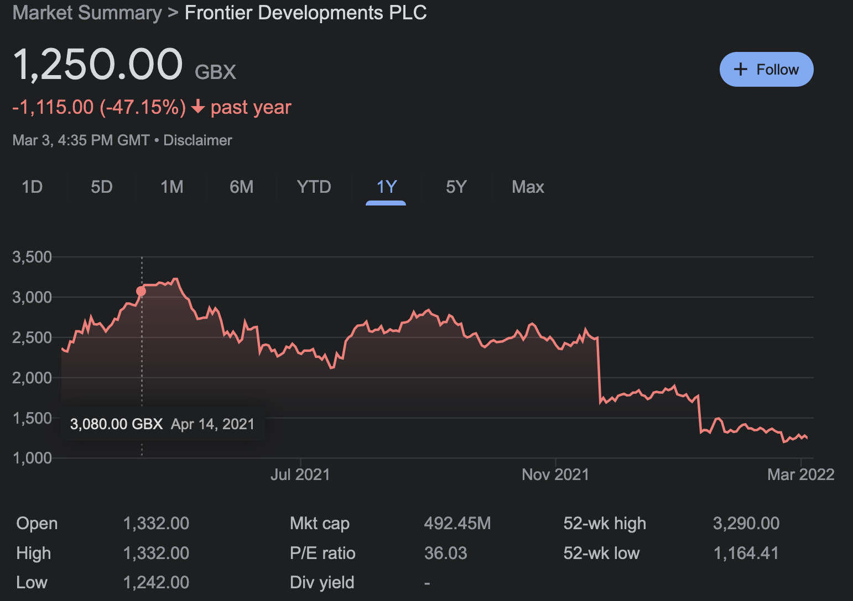This screenshot has width=853, height=601.
Task: Choose the 5Y range tab
Action: (456, 187)
